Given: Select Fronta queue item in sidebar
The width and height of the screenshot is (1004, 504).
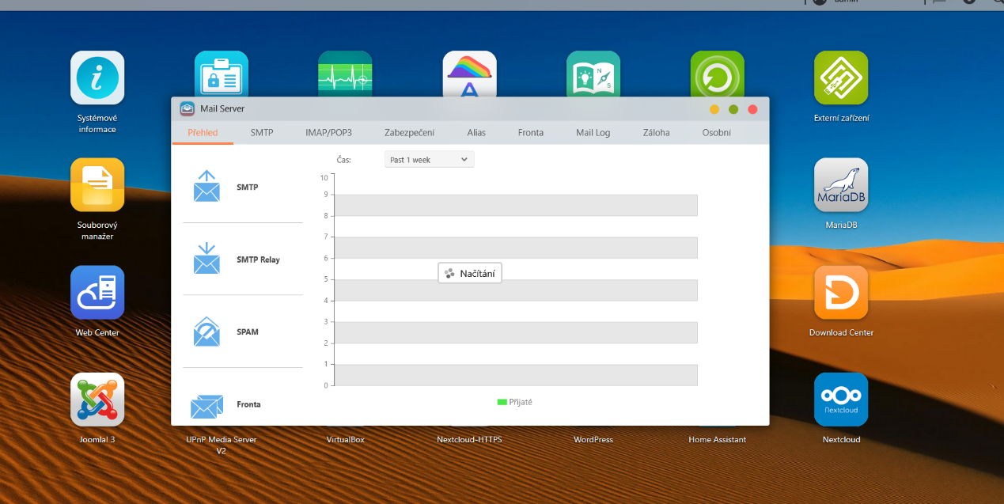Looking at the screenshot, I should pyautogui.click(x=248, y=404).
